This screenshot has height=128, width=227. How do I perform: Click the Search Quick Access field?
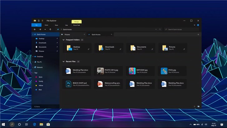(181, 30)
